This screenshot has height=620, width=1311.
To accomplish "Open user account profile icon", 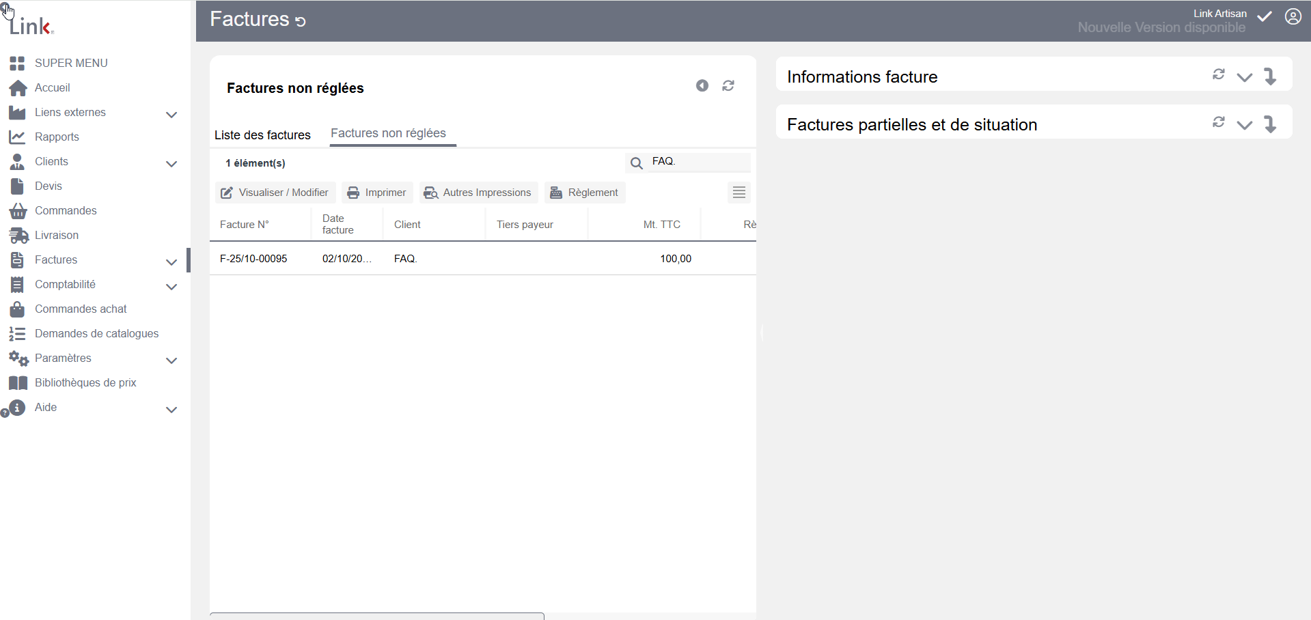I will tap(1293, 16).
